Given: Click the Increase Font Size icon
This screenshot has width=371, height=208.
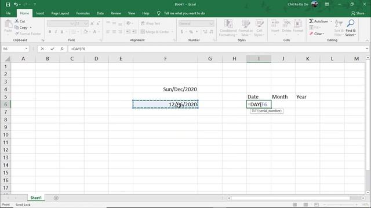Looking at the screenshot, I should tap(92, 23).
